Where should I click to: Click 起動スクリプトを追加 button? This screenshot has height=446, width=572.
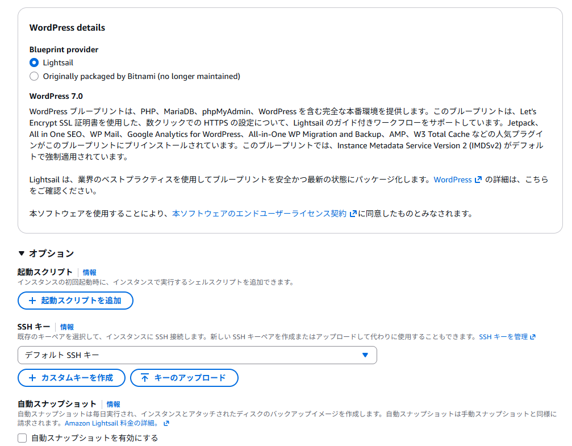tap(76, 301)
